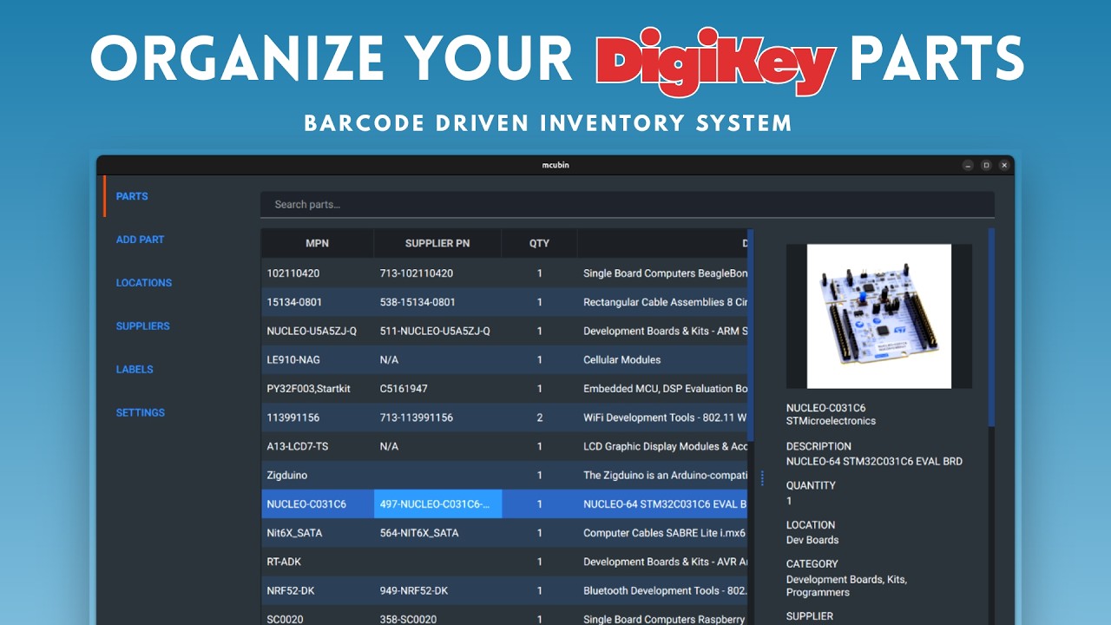Click the detail panel vertical scrollbar

coord(991,327)
